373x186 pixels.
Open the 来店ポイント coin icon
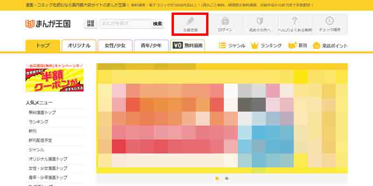coord(317,46)
